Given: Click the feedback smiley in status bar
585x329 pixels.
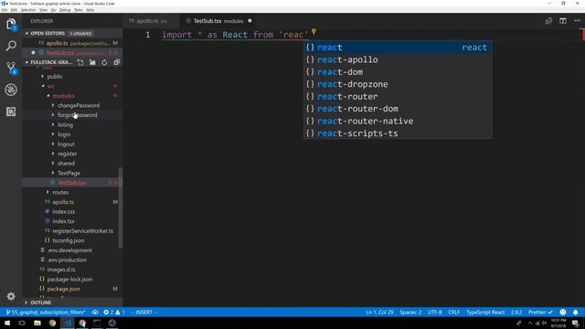Looking at the screenshot, I should 563,313.
